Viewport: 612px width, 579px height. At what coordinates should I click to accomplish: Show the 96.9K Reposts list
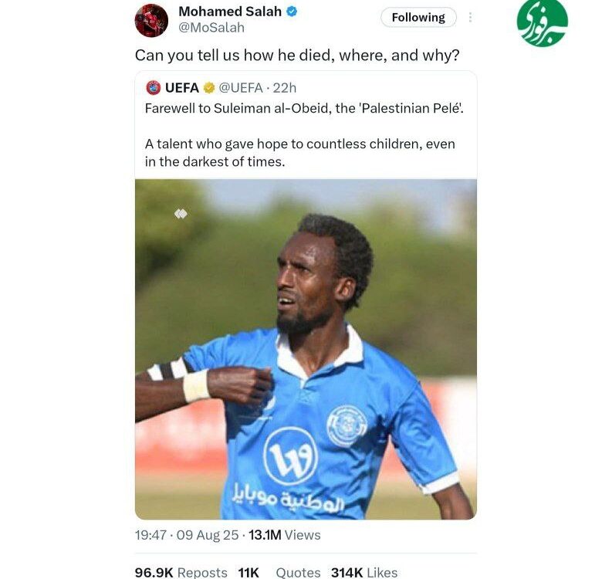pos(181,572)
